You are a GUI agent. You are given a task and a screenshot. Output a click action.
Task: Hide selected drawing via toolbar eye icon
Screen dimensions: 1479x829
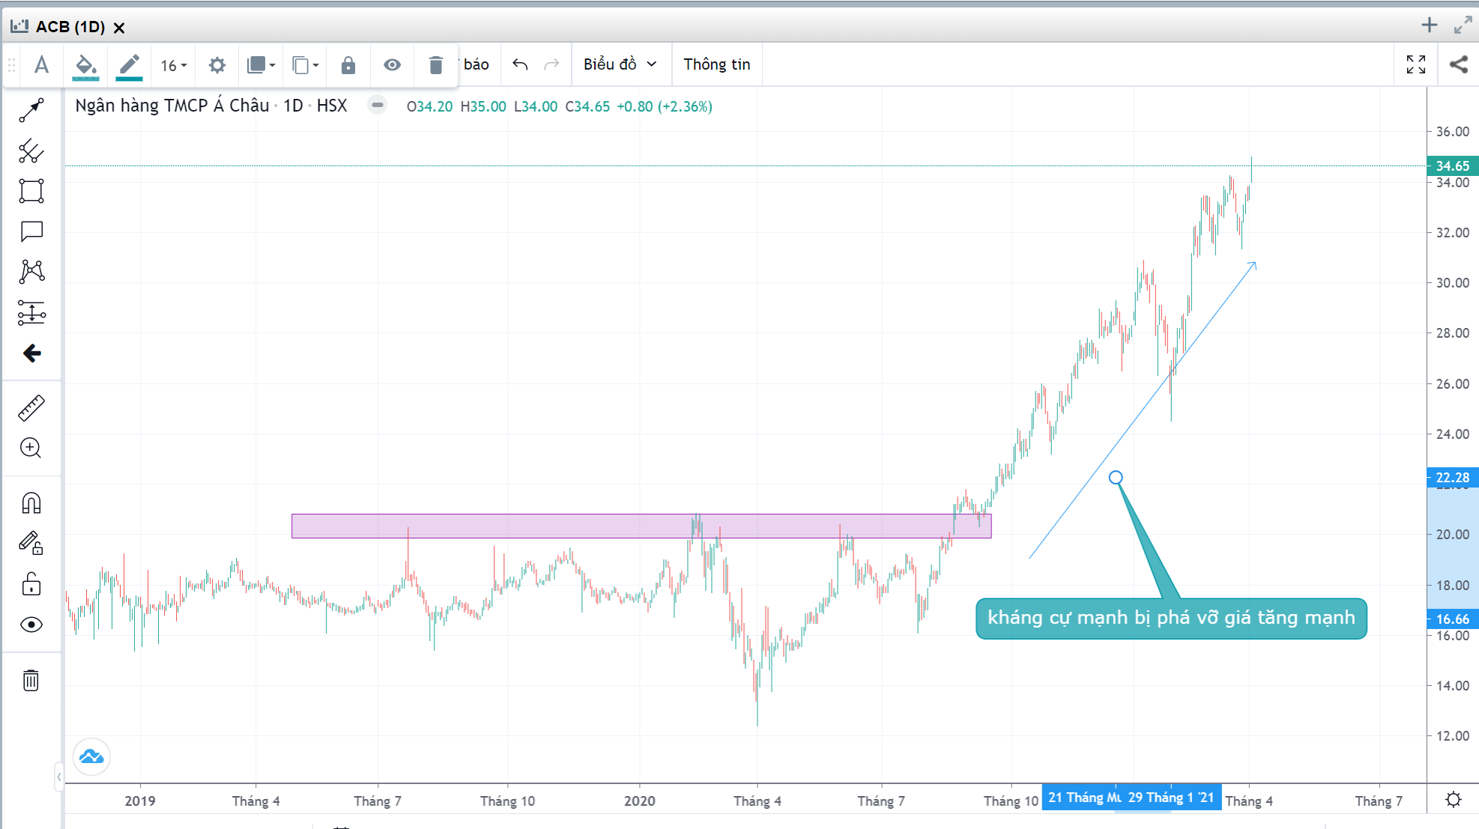coord(392,65)
